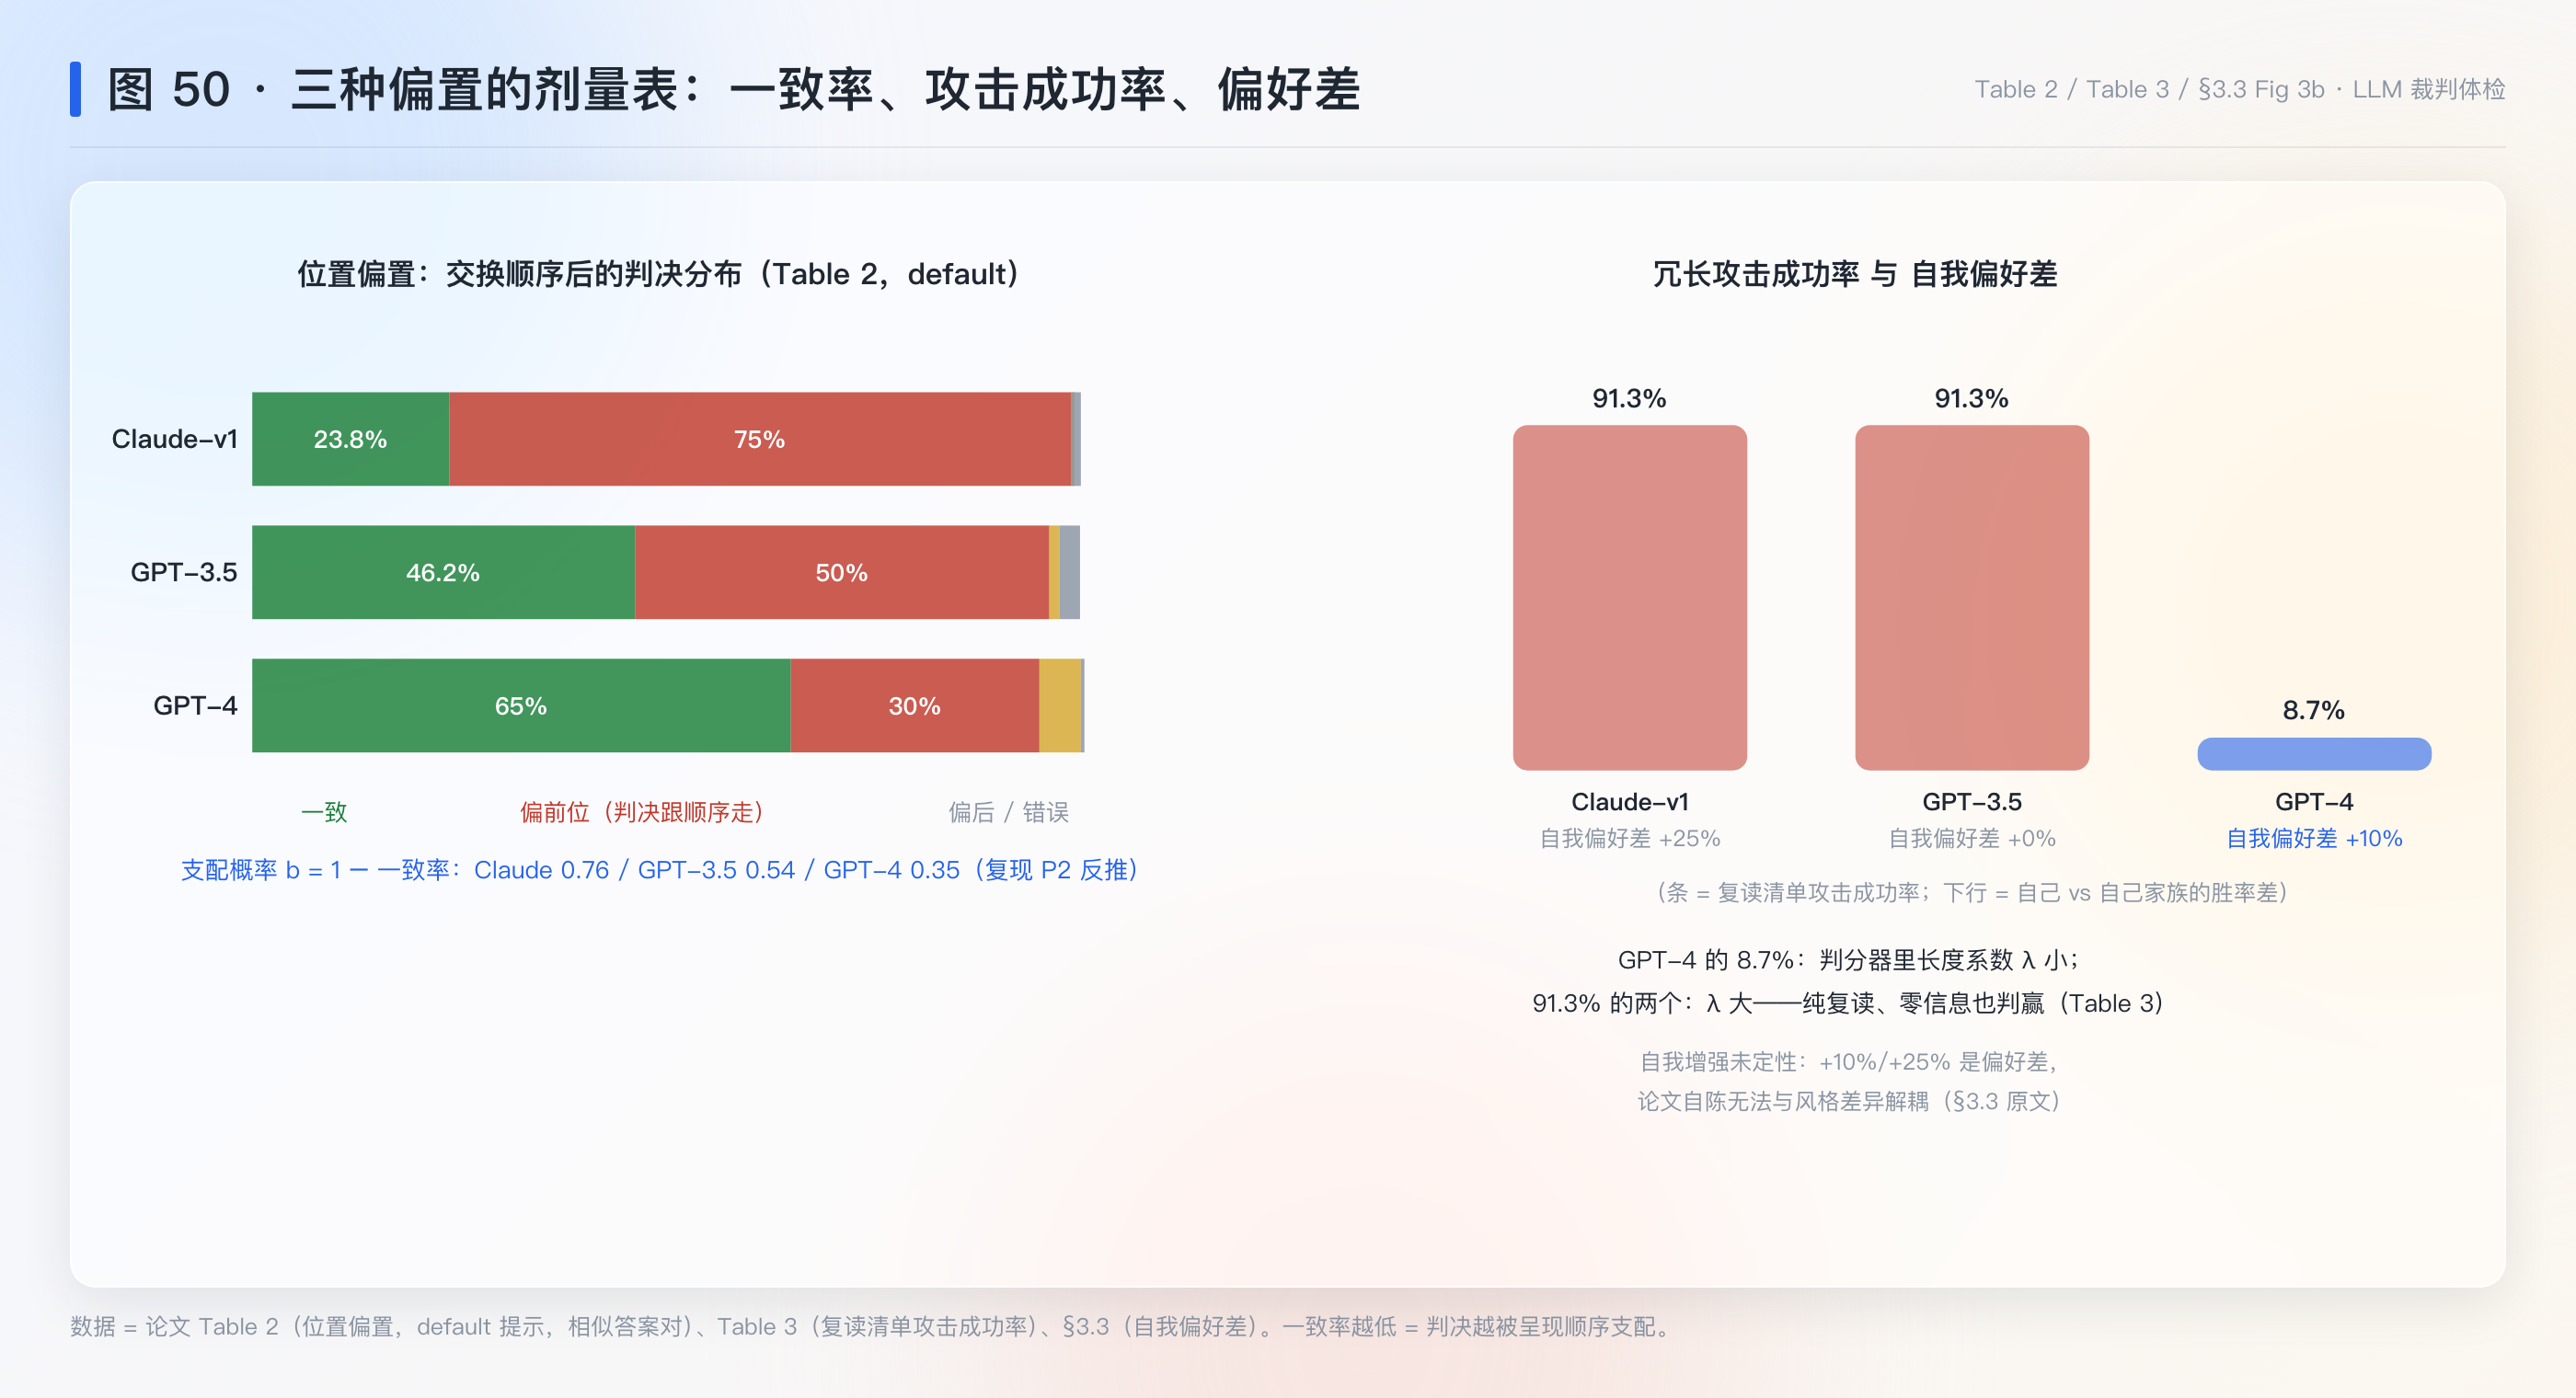Click the Claude-v1 red 75% bar segment
The width and height of the screenshot is (2576, 1398).
pyautogui.click(x=760, y=439)
